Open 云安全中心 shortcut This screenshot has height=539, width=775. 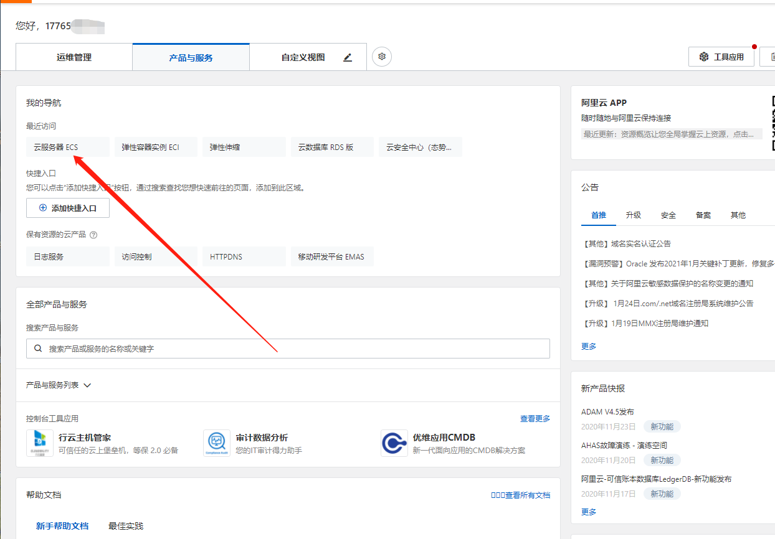[421, 147]
